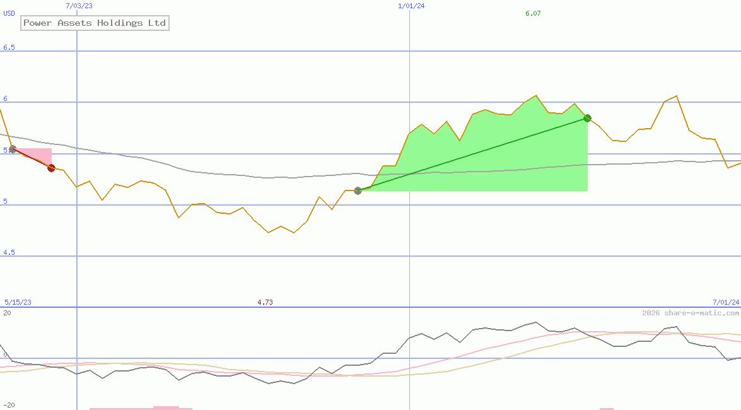The width and height of the screenshot is (741, 410).
Task: Click the 6 price axis label
Action: point(6,99)
